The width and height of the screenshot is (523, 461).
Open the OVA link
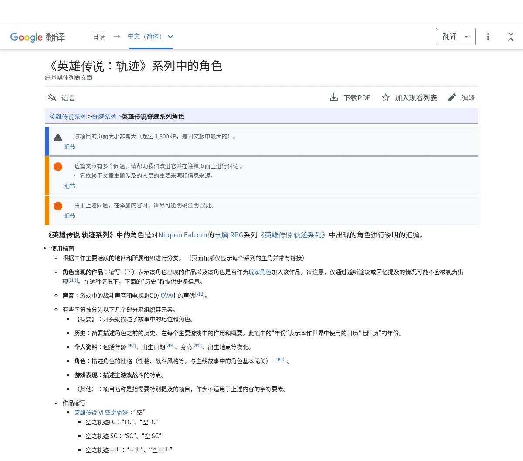(x=166, y=296)
